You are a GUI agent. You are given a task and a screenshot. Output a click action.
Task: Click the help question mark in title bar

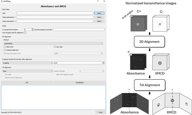coord(98,1)
